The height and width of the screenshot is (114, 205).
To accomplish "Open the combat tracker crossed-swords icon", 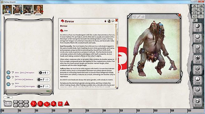I will pos(195,6).
